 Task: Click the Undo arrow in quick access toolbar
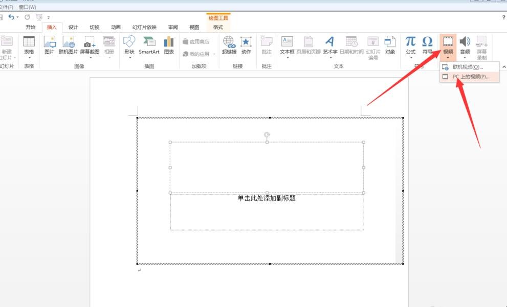[x=11, y=17]
